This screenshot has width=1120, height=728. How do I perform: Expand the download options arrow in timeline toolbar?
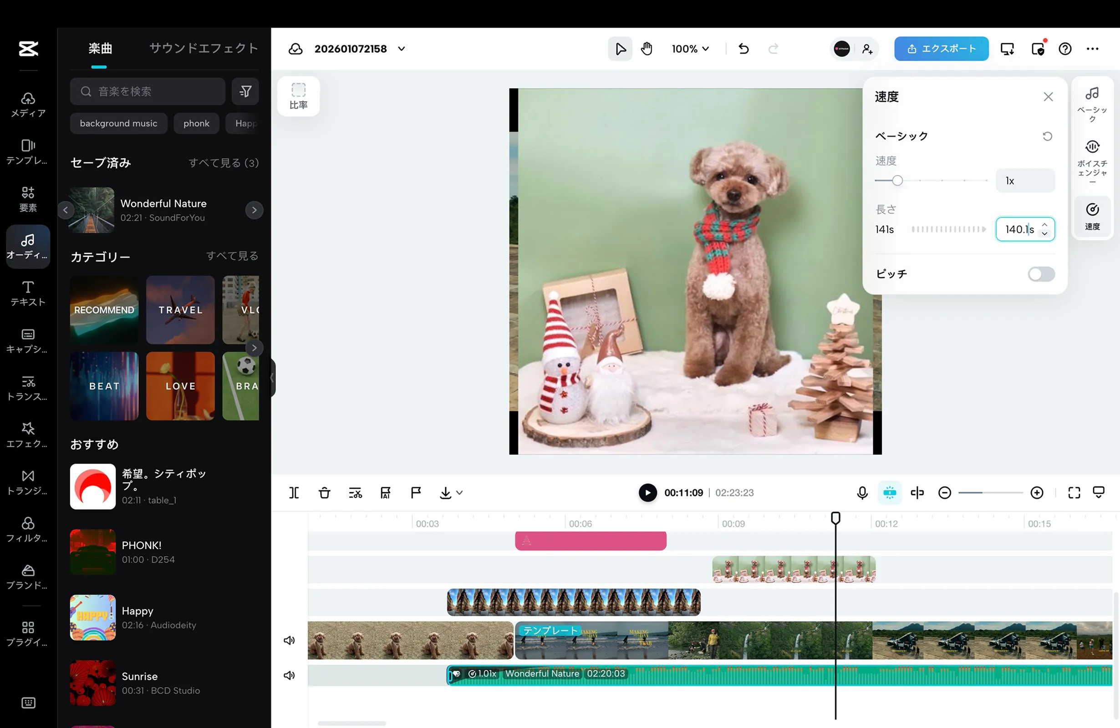tap(460, 492)
